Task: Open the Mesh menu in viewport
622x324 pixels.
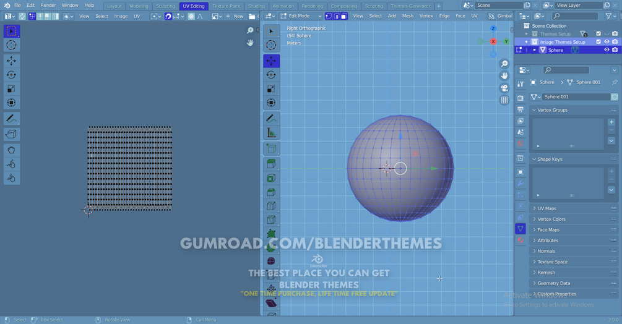Action: click(x=408, y=16)
